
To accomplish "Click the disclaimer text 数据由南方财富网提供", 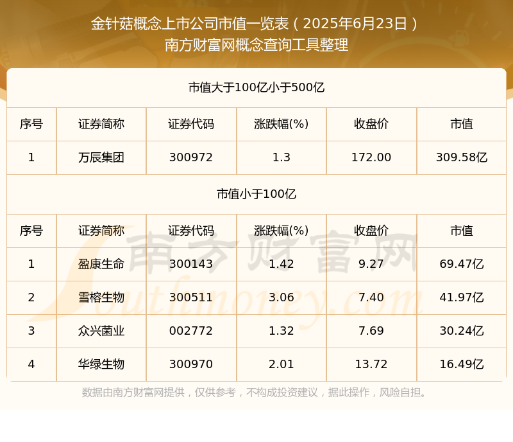I will point(133,393).
